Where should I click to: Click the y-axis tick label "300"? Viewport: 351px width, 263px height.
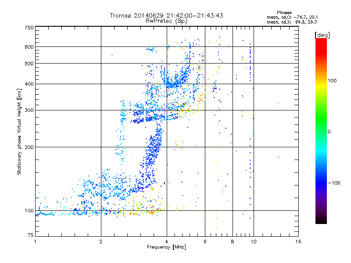point(29,110)
